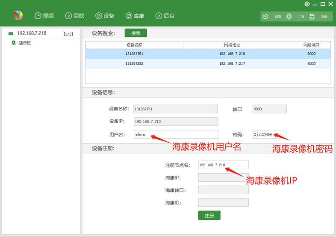Click the 用户名 field containing admin
The width and height of the screenshot is (336, 237).
coord(176,134)
